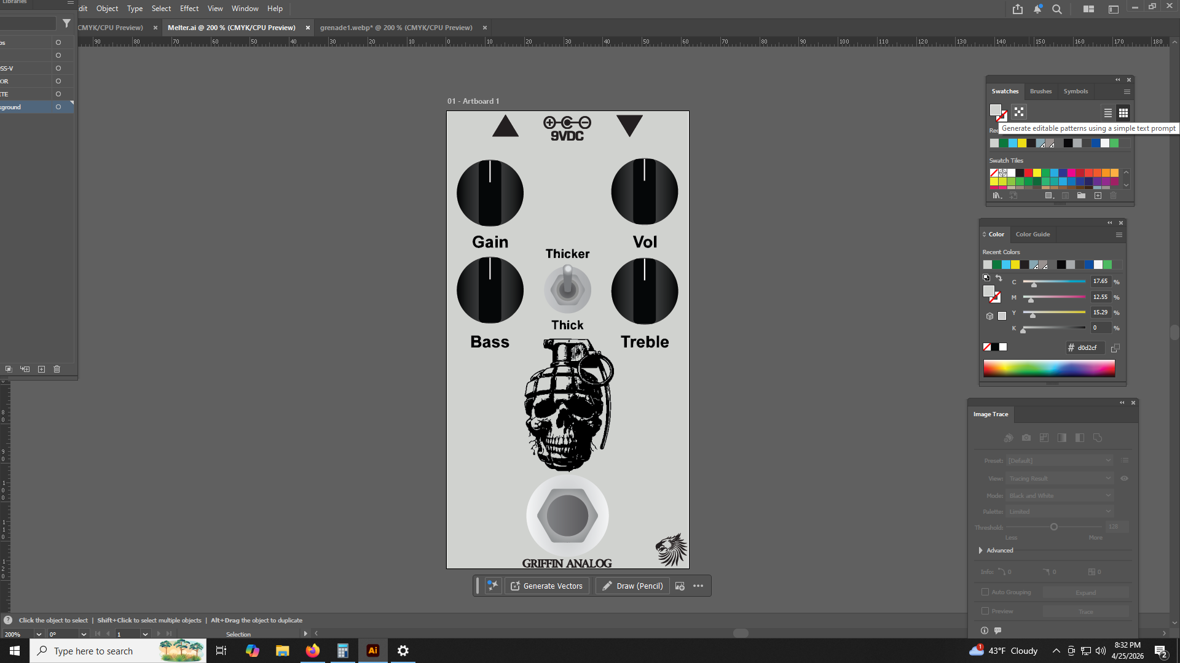Open the Object menu
Image resolution: width=1180 pixels, height=663 pixels.
107,9
